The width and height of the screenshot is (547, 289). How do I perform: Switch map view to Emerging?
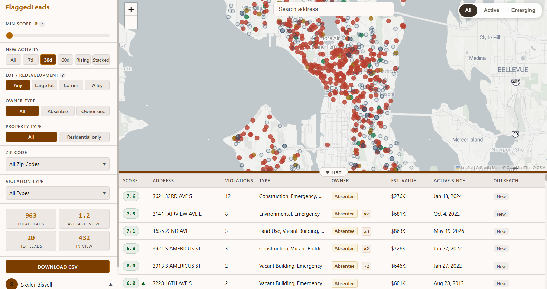click(523, 10)
